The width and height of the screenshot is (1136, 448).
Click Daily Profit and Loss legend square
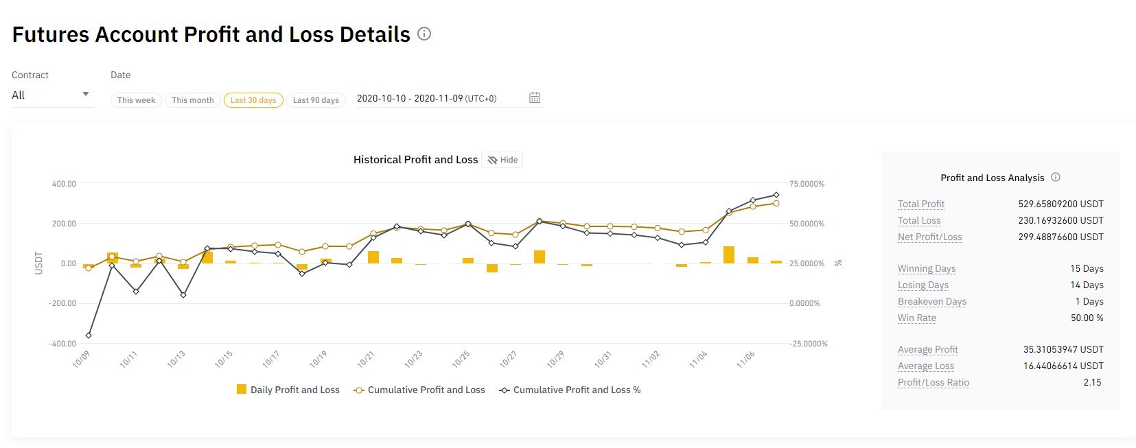tap(242, 389)
